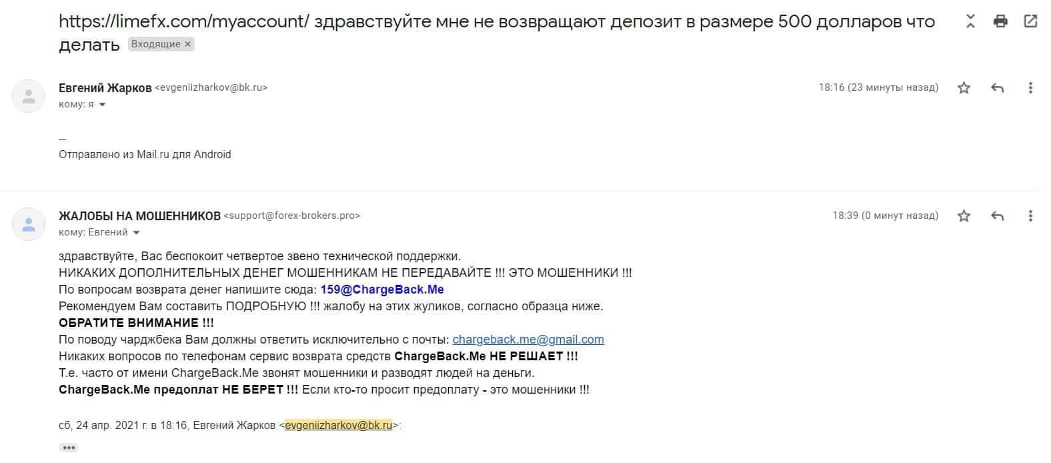Remove the Входящие label from conversation
Viewport: 1051px width, 463px height.
click(x=188, y=44)
